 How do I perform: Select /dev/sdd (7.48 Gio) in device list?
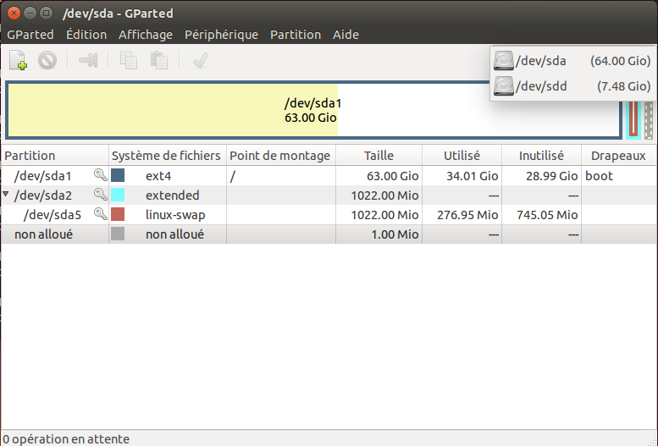click(x=572, y=86)
